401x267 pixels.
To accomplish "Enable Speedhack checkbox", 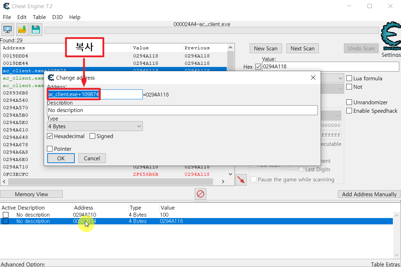I will pos(349,111).
